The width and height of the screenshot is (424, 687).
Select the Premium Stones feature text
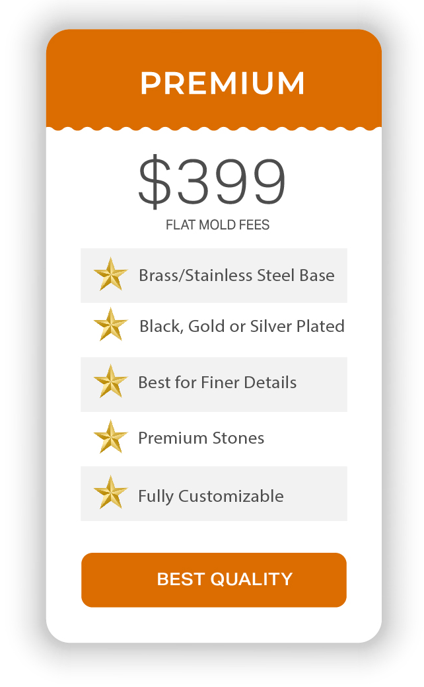[201, 438]
